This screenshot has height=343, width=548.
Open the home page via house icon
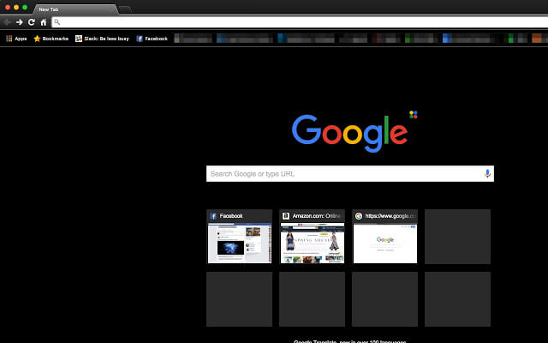pyautogui.click(x=44, y=22)
